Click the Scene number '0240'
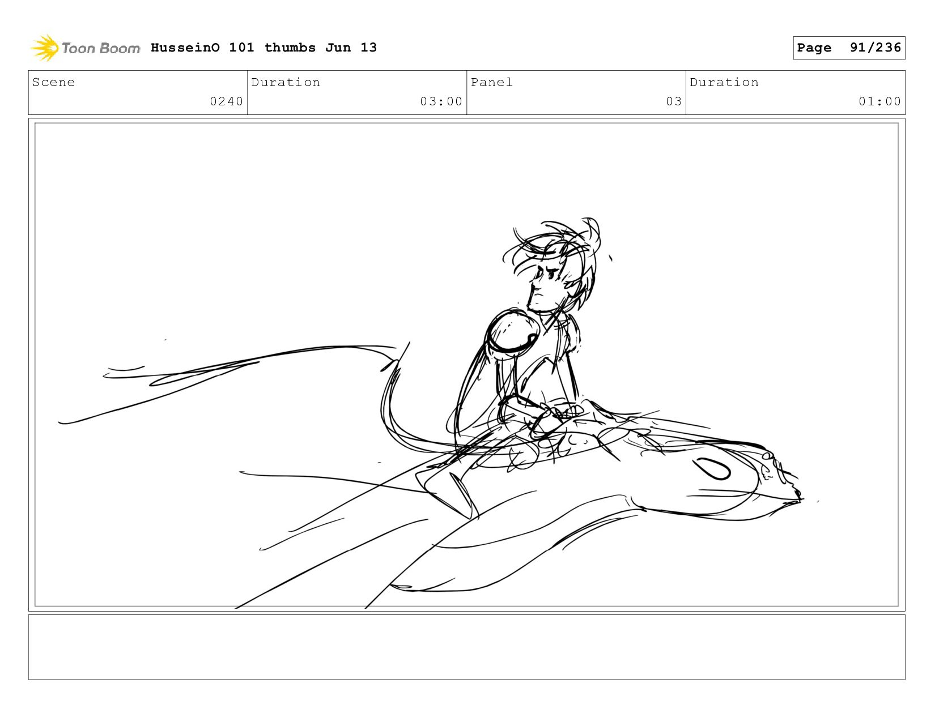The height and width of the screenshot is (722, 935). [226, 101]
